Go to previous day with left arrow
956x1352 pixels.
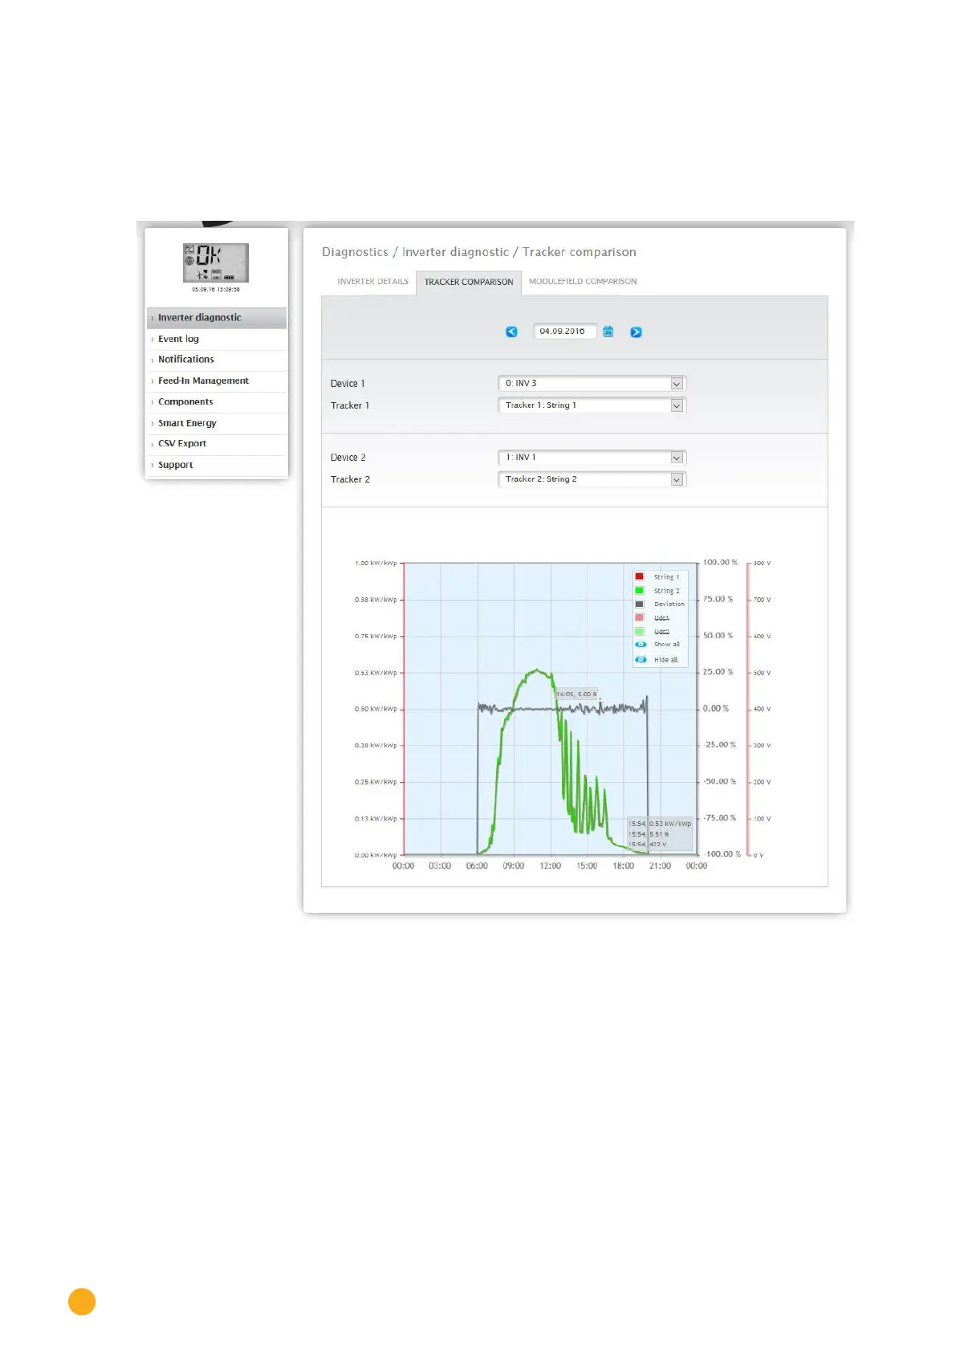point(511,332)
